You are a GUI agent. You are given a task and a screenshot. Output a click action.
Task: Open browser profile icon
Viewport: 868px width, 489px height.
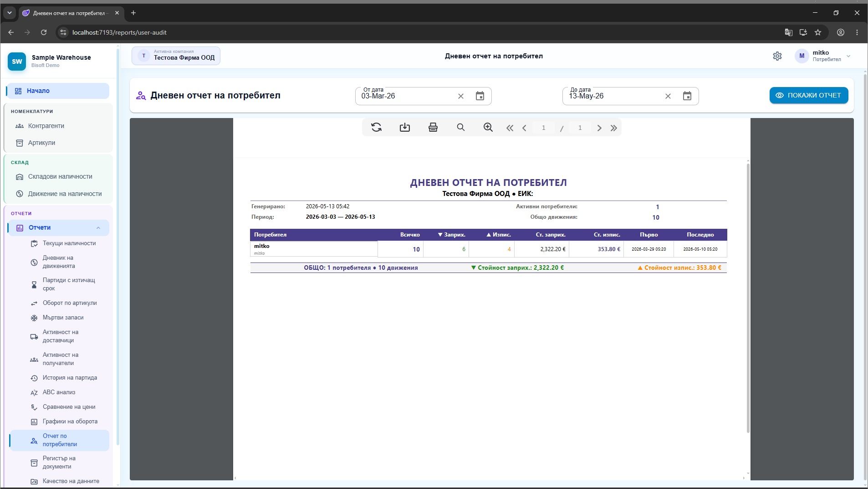[841, 32]
